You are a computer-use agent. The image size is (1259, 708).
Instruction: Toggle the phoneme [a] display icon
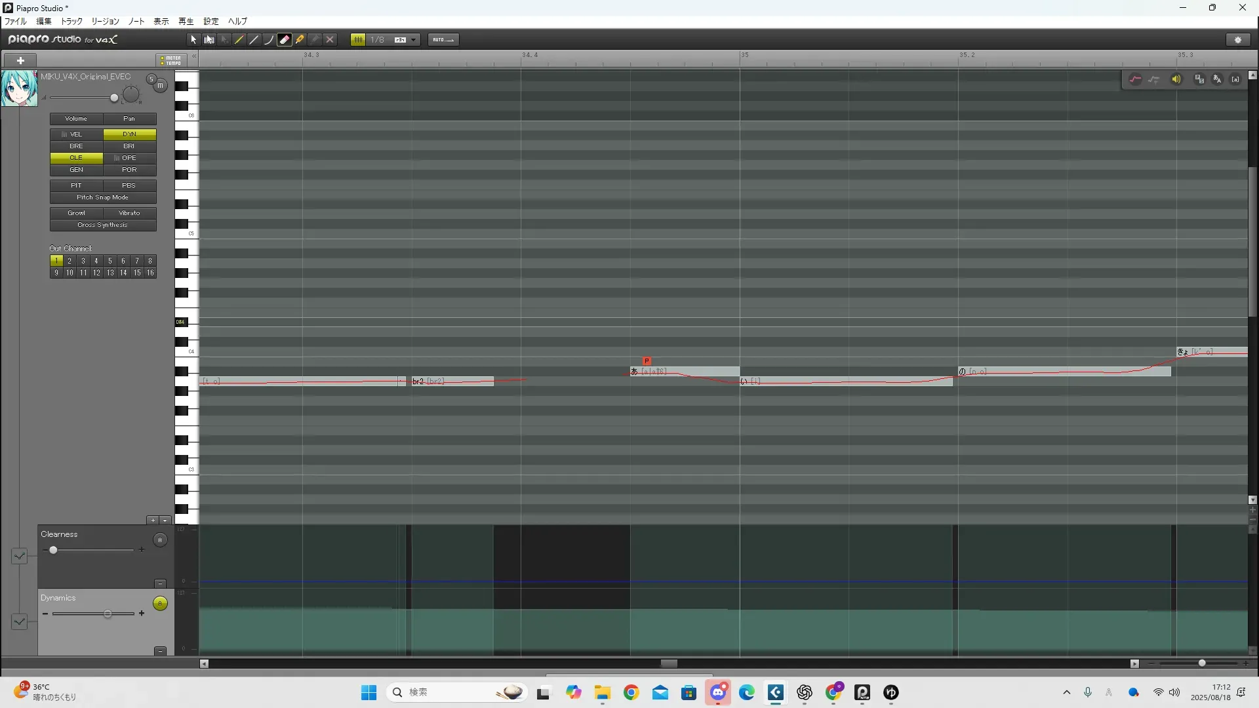point(1235,79)
